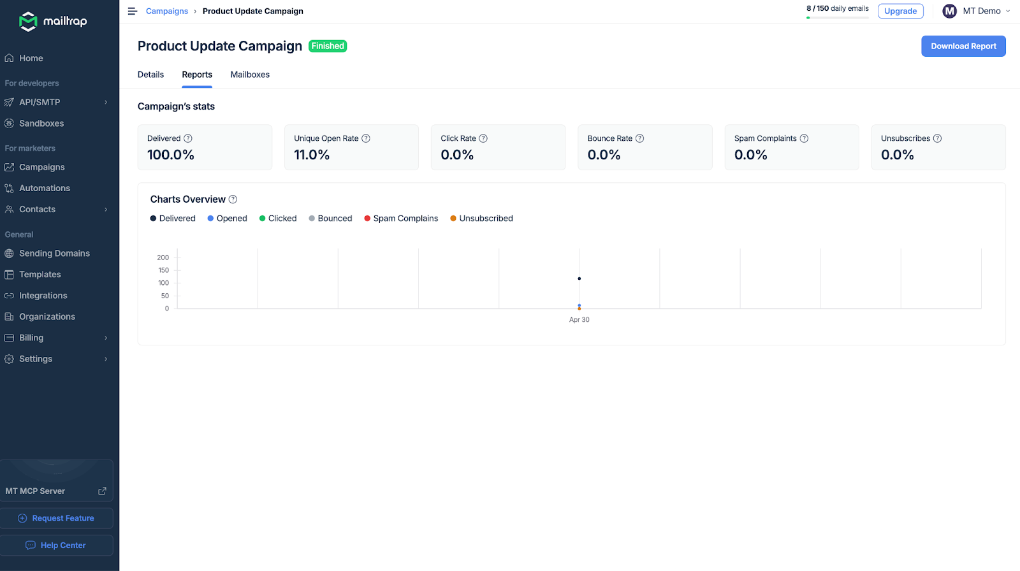Viewport: 1020px width, 571px height.
Task: Click the hamburger menu icon
Action: pos(133,11)
